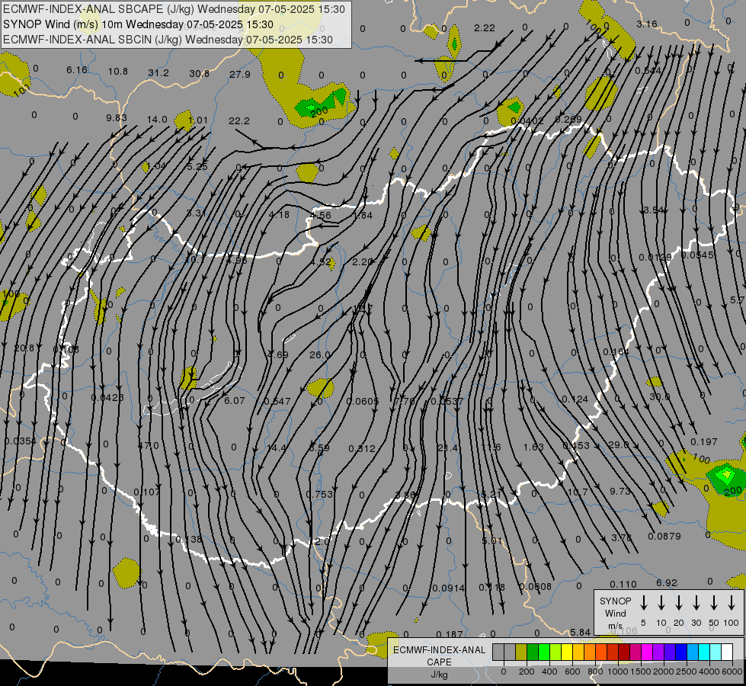The image size is (746, 686).
Task: Click the 30 m/s wind arrow in legend
Action: click(696, 603)
